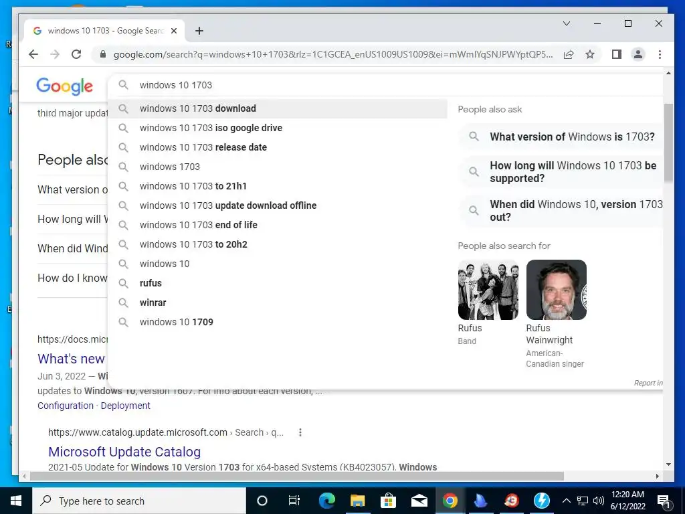Open Chrome side panel icon
Viewport: 685px width, 514px height.
616,54
